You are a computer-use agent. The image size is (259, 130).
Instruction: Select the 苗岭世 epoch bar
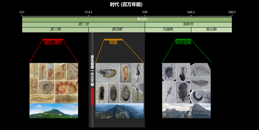(x=188, y=24)
